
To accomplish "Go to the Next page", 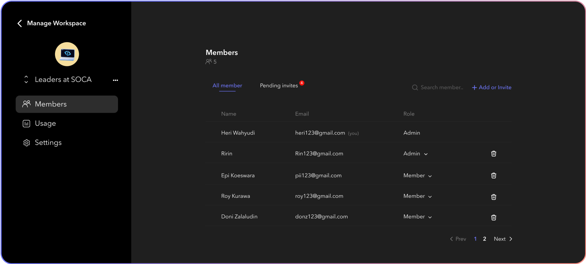I will click(503, 239).
